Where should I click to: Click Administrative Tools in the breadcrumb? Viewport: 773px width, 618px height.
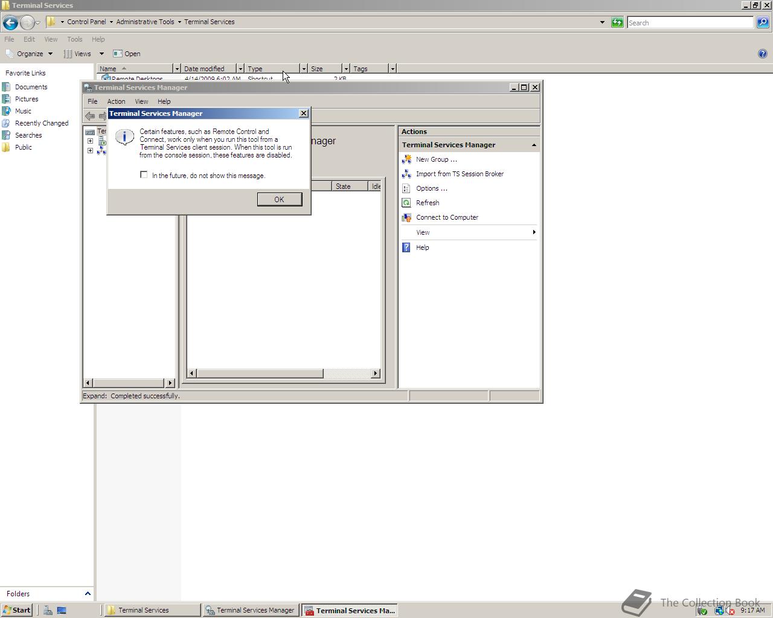pyautogui.click(x=145, y=22)
